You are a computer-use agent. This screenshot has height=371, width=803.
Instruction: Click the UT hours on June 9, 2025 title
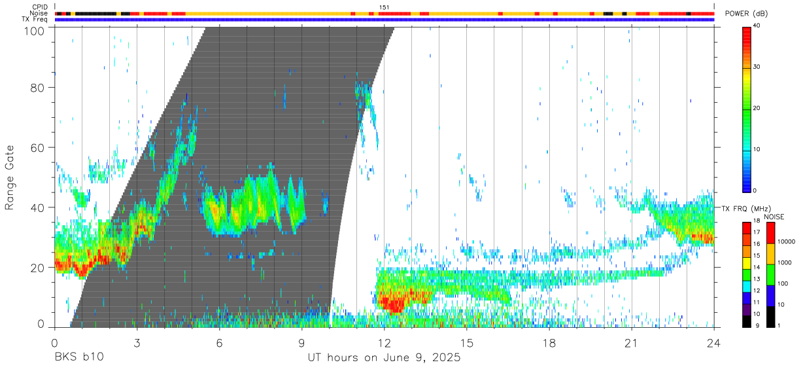pyautogui.click(x=384, y=358)
